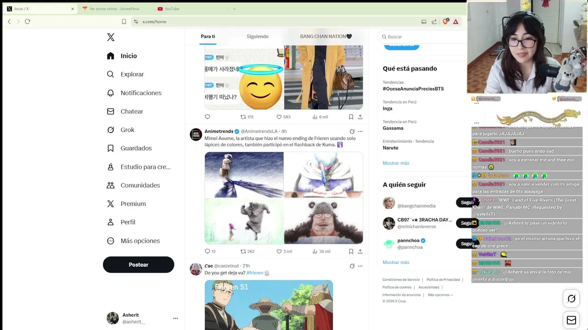Reply to the Animetrends post

tap(207, 251)
